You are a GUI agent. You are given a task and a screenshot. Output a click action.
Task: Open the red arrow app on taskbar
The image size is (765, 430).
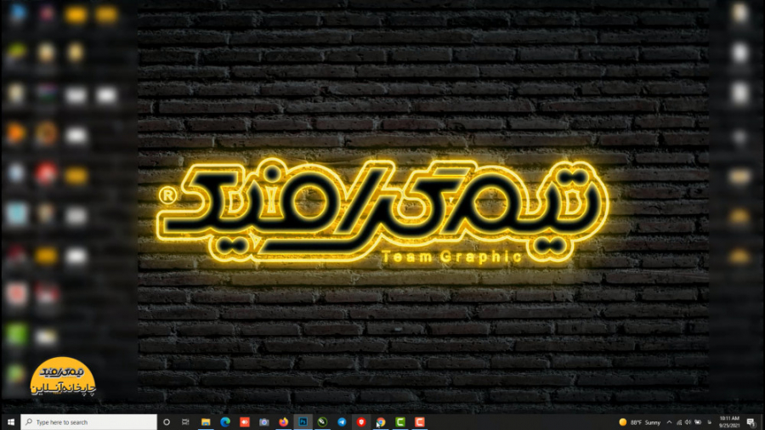click(x=245, y=422)
